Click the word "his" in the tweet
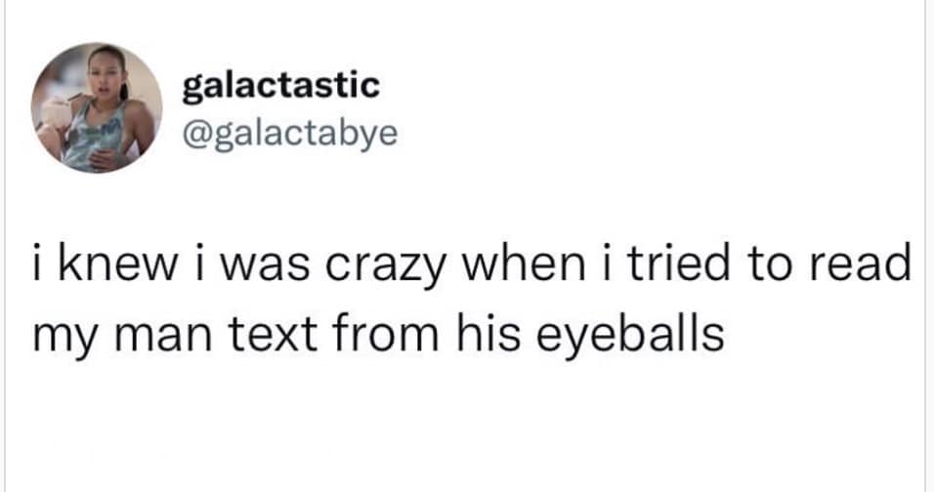This screenshot has height=492, width=934. click(x=480, y=334)
